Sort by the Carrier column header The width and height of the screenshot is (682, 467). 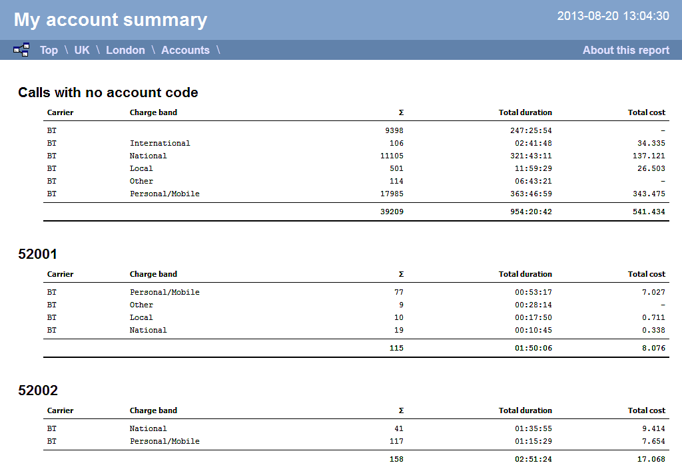pos(60,112)
